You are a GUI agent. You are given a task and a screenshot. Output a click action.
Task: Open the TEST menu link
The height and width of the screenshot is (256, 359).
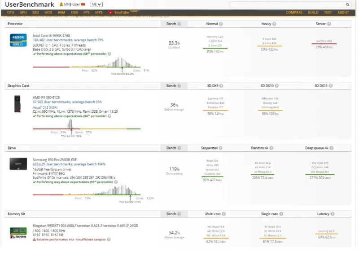328,13
